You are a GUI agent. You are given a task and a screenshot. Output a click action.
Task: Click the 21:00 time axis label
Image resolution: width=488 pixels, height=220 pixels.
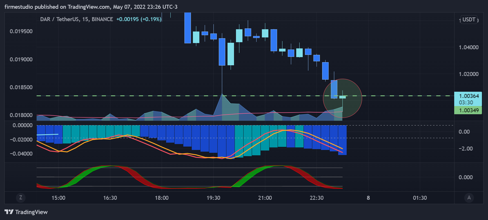(x=265, y=198)
